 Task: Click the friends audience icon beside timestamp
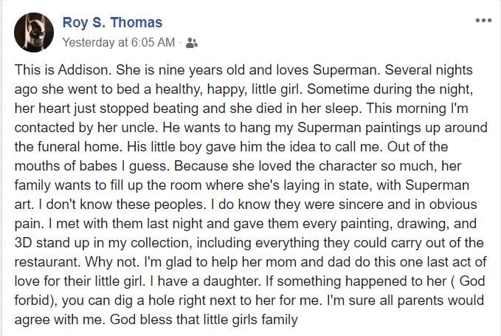pyautogui.click(x=192, y=43)
